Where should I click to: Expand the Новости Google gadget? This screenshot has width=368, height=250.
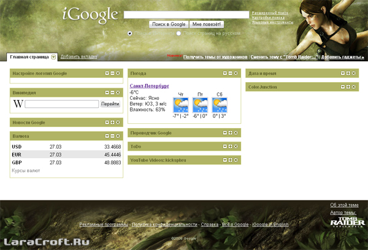pyautogui.click(x=112, y=123)
